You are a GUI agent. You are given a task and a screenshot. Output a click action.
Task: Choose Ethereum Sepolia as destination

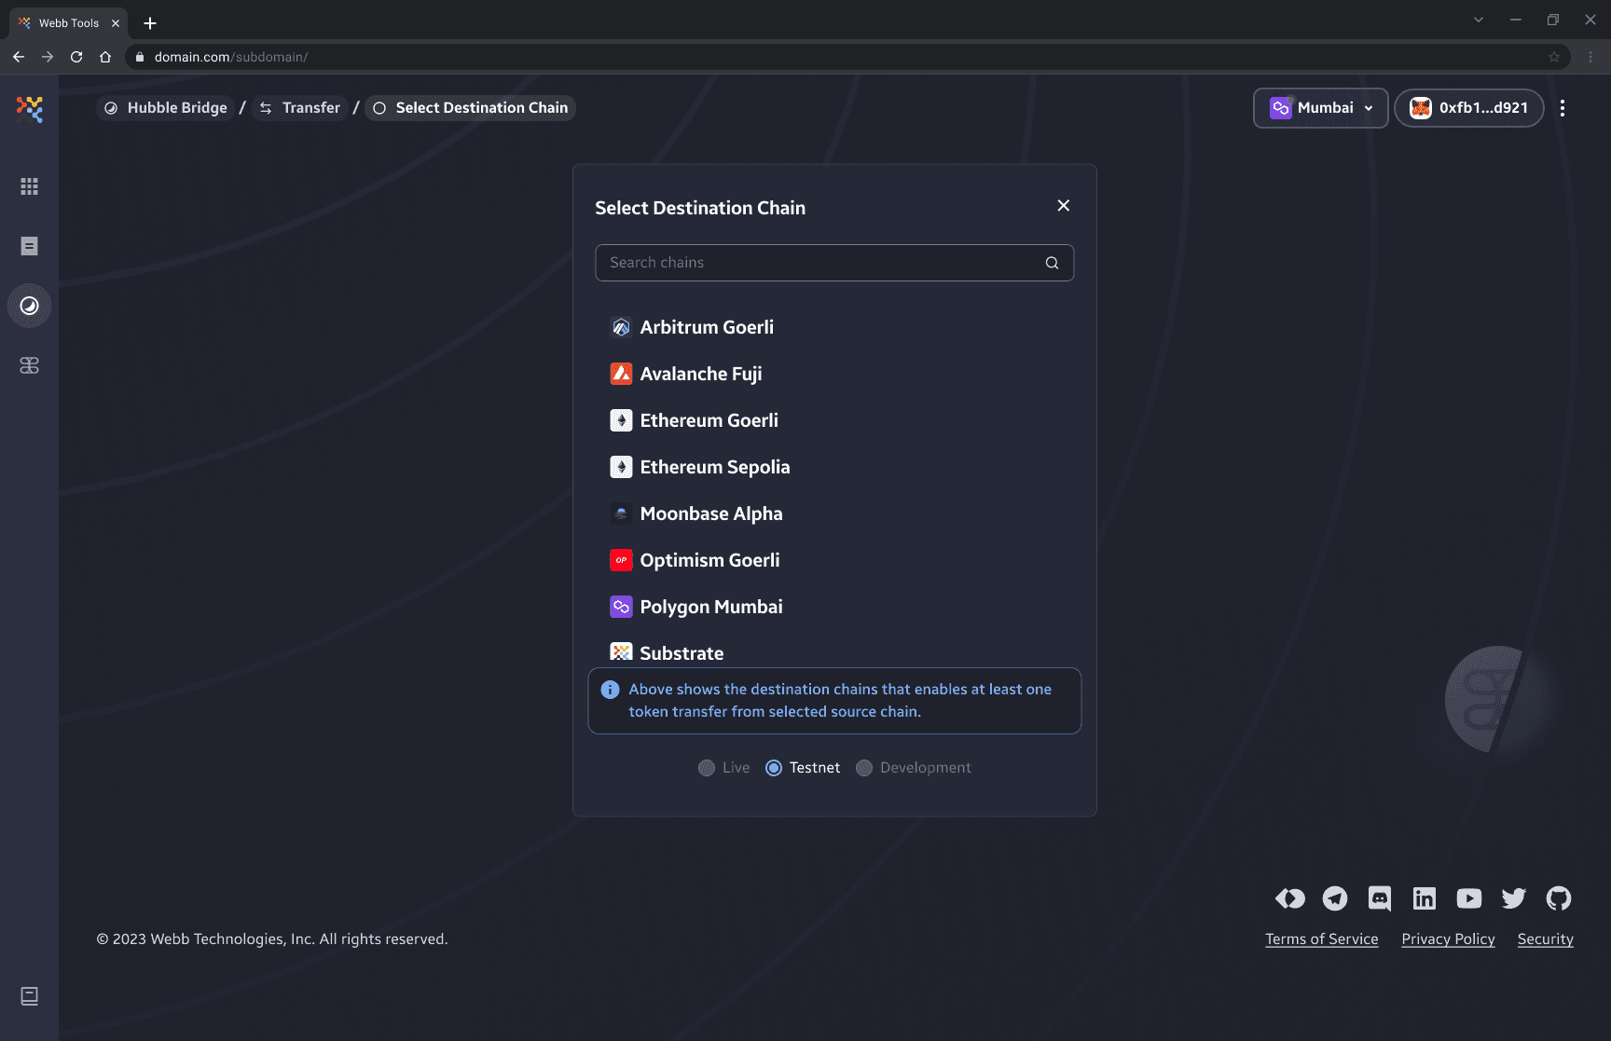point(834,467)
